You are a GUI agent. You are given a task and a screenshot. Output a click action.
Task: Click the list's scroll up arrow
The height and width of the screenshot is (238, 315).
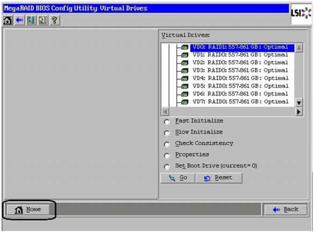click(299, 48)
